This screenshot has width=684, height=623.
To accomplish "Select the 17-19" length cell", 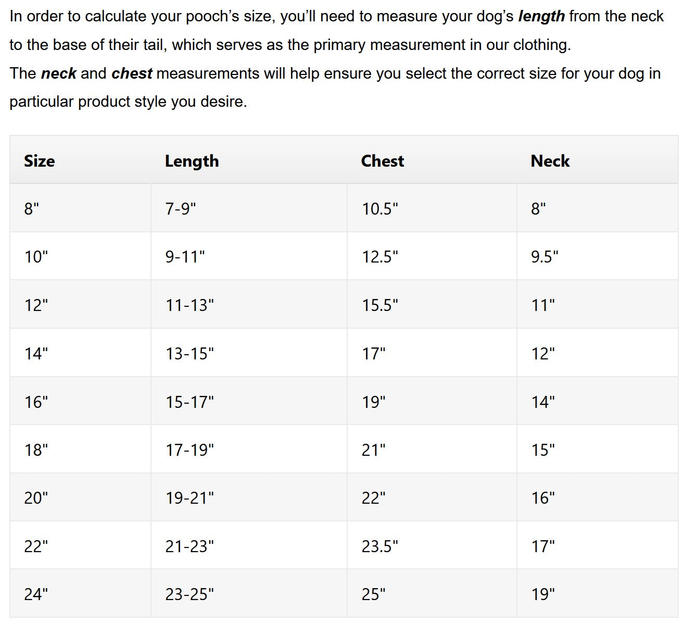I will coord(189,450).
